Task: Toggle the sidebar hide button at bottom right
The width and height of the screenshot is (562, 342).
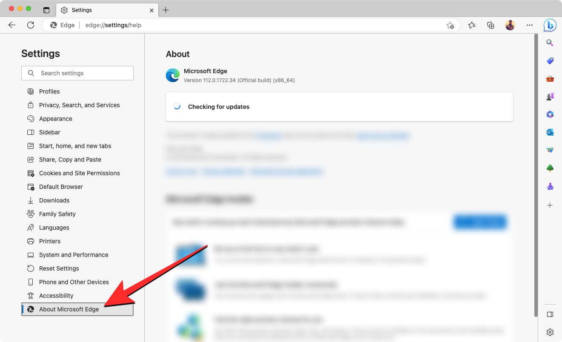Action: pyautogui.click(x=550, y=314)
